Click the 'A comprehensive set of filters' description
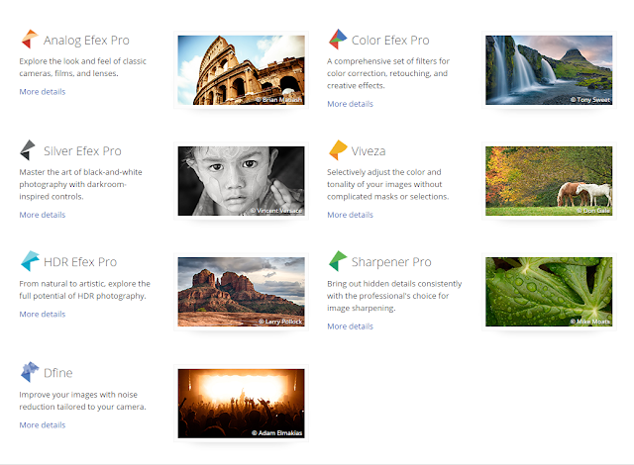Viewport: 634px width, 465px height. [x=388, y=73]
